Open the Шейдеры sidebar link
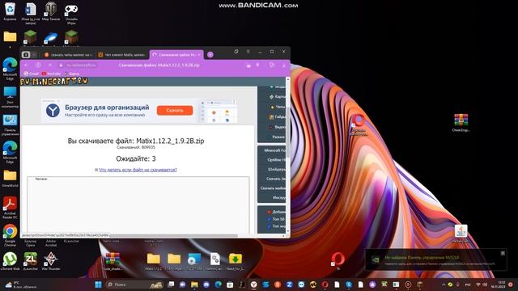 click(x=277, y=169)
